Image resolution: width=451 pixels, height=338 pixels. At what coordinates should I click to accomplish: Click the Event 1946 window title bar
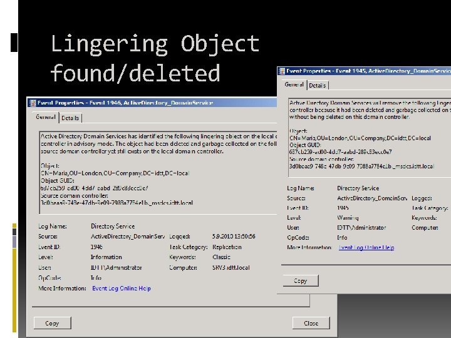pos(152,103)
